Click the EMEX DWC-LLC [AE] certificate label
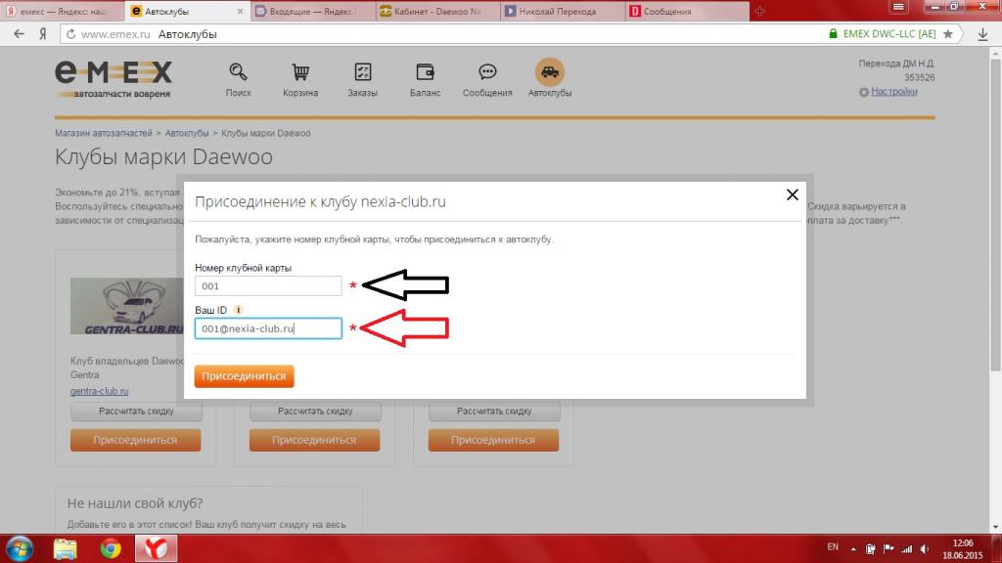 pos(889,34)
